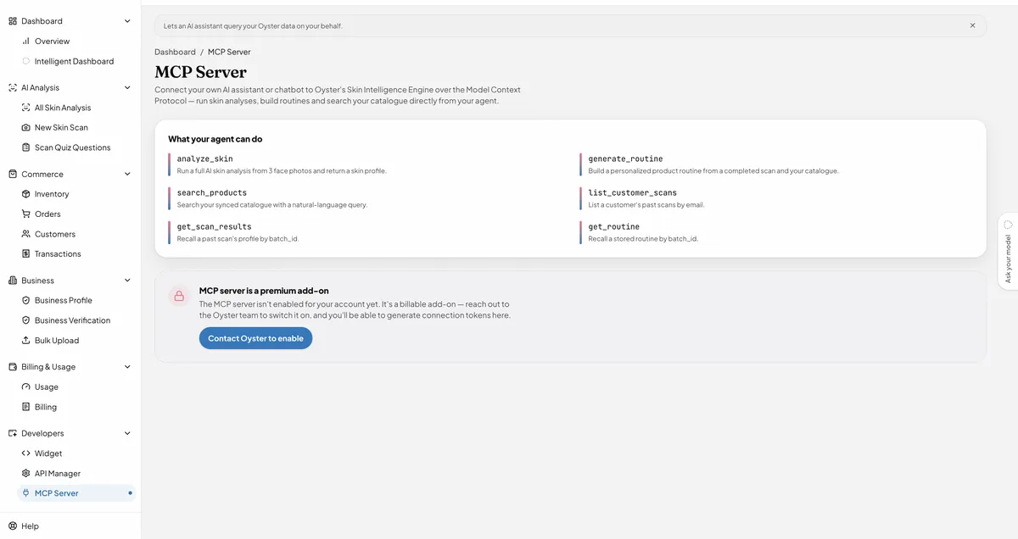Screen dimensions: 1018x539
Task: Click the generate_routine capability text
Action: click(x=625, y=158)
